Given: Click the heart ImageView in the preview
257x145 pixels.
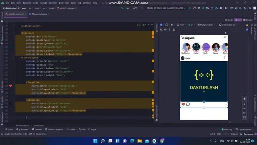Looking at the screenshot, I should pos(184,104).
